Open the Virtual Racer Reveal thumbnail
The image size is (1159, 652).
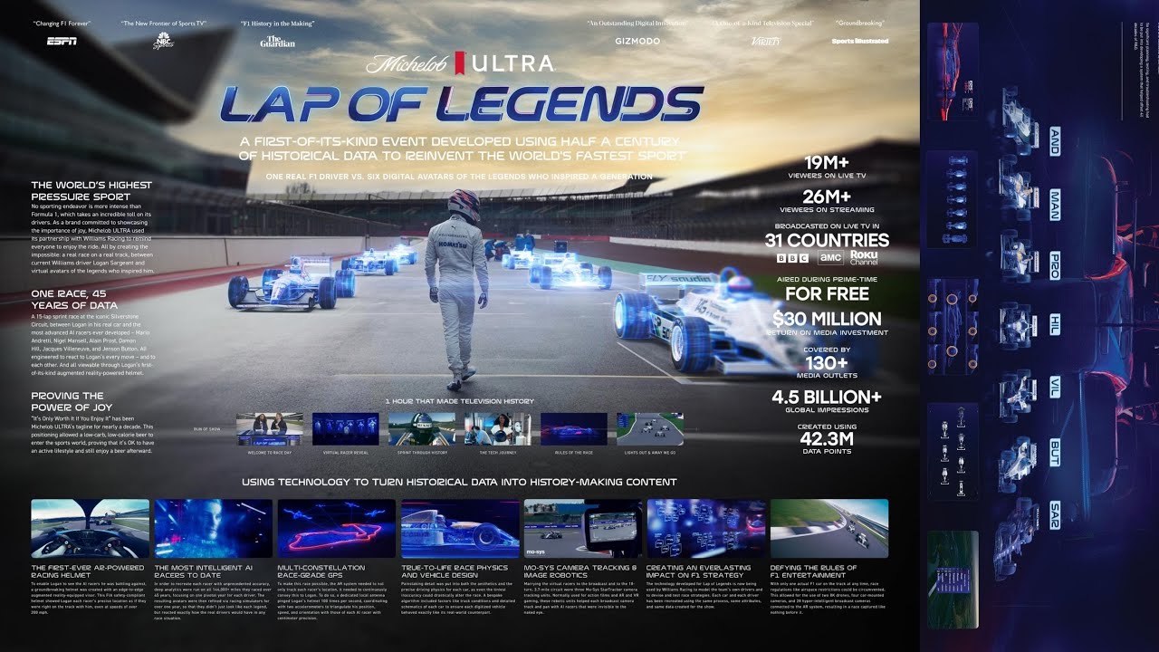point(345,428)
